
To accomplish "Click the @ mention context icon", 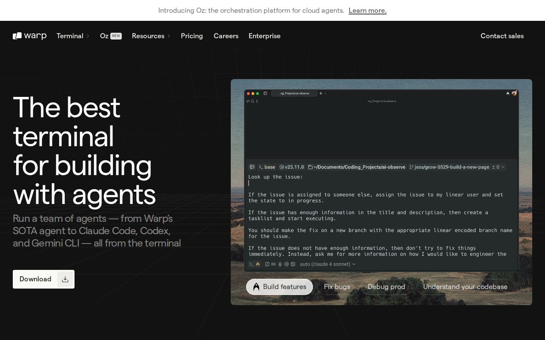I will pos(287,264).
